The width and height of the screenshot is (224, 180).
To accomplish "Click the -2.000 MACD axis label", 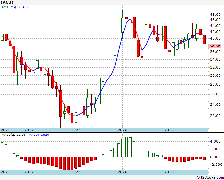I will pyautogui.click(x=215, y=165).
